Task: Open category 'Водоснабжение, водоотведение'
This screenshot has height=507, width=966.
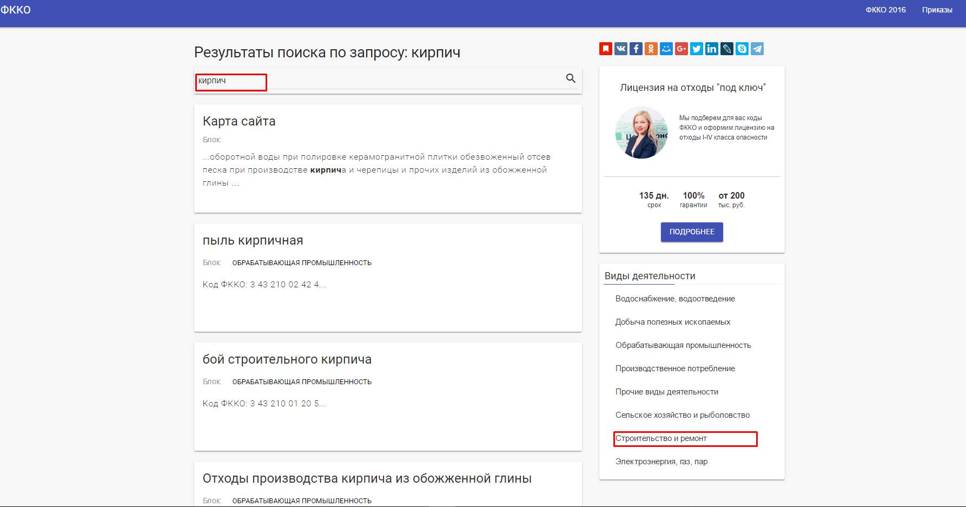Action: coord(675,299)
